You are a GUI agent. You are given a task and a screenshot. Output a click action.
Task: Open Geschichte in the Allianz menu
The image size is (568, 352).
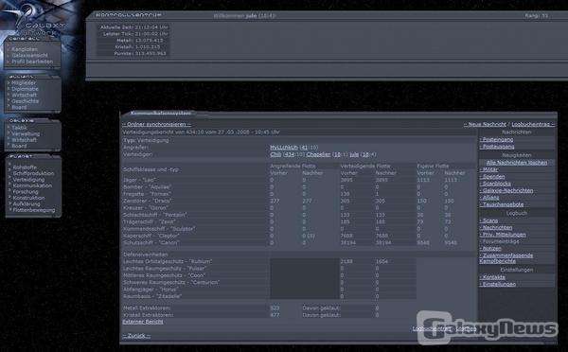pos(25,101)
